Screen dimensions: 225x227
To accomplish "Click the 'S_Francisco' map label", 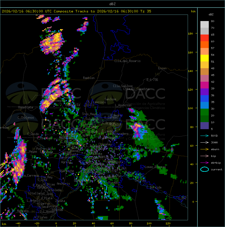I will pyautogui.click(x=97, y=102).
